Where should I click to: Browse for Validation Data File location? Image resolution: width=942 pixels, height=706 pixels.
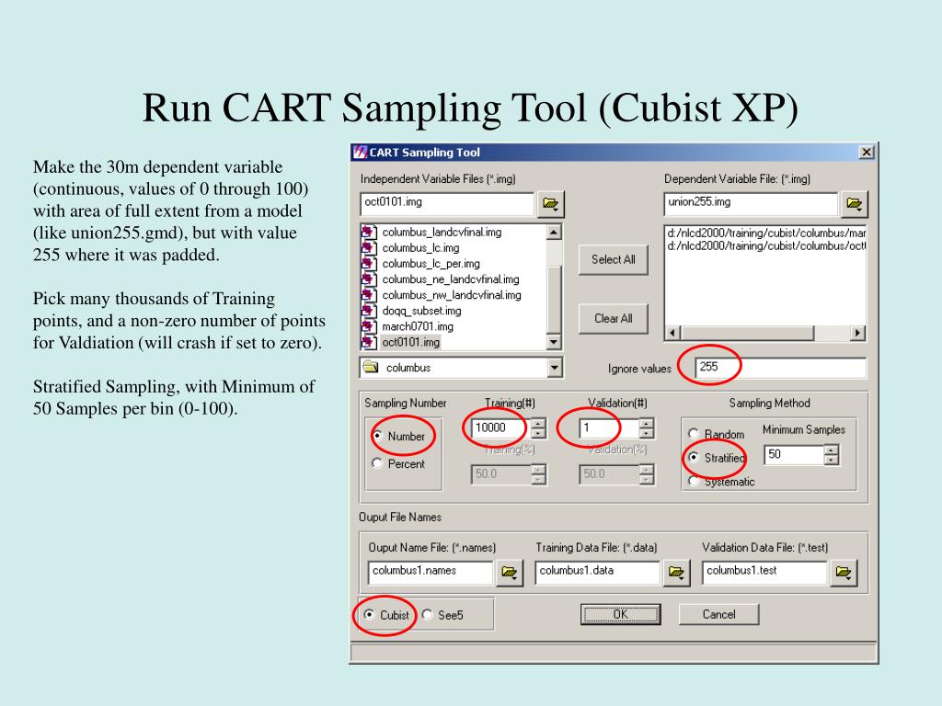(x=844, y=573)
